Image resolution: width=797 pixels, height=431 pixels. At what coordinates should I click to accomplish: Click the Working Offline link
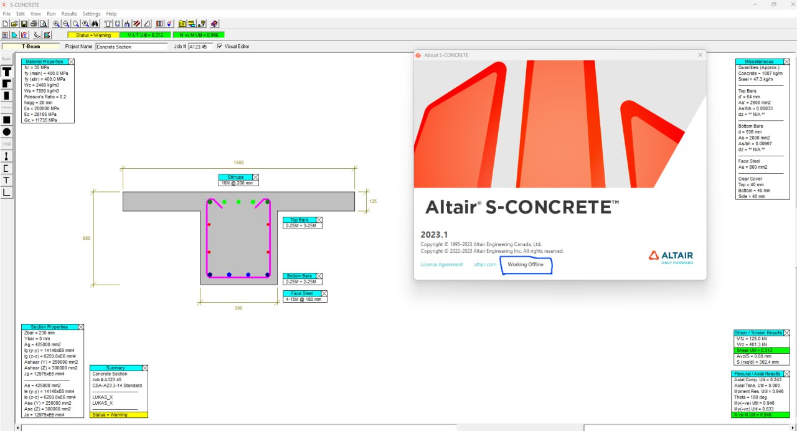[x=526, y=265]
